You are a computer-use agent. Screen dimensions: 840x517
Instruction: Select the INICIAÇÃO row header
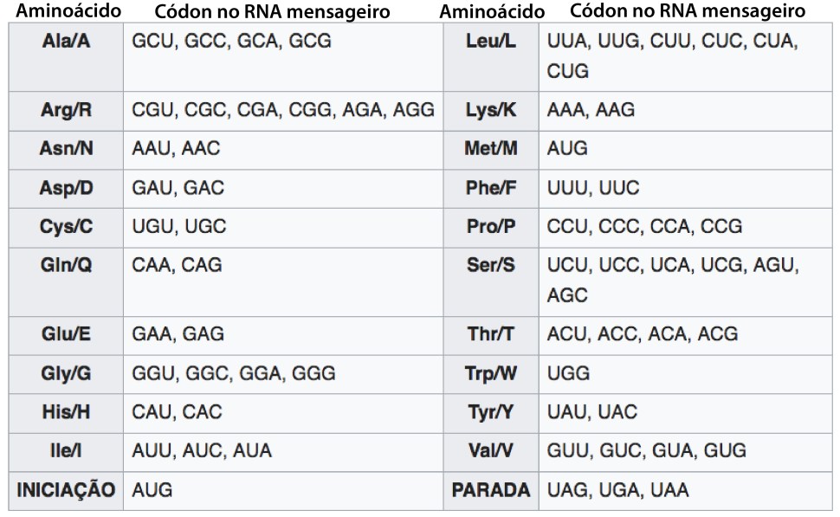pos(66,490)
